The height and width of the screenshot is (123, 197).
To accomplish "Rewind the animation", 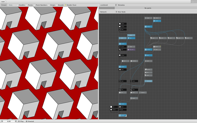I will pyautogui.click(x=30, y=121).
